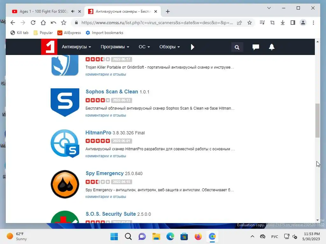This screenshot has width=326, height=244.
Task: Open Microsoft Store from taskbar
Action: 184,236
